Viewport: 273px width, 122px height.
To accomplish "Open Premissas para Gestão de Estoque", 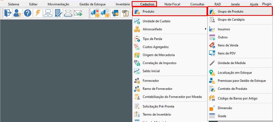I will [x=242, y=81].
